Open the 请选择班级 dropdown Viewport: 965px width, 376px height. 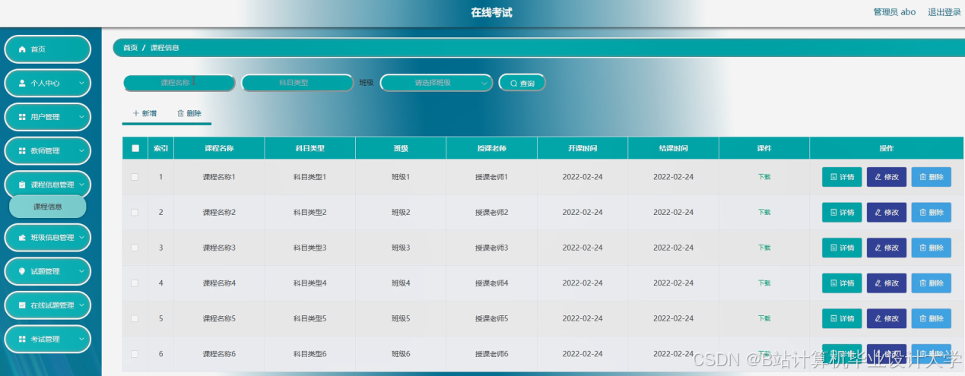click(436, 83)
